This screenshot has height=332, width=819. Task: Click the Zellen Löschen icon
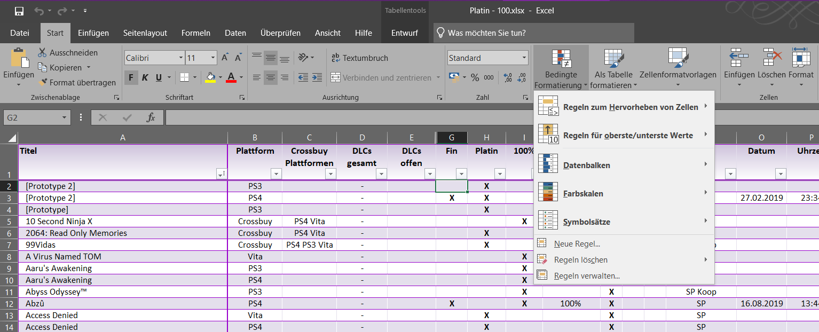click(x=771, y=58)
